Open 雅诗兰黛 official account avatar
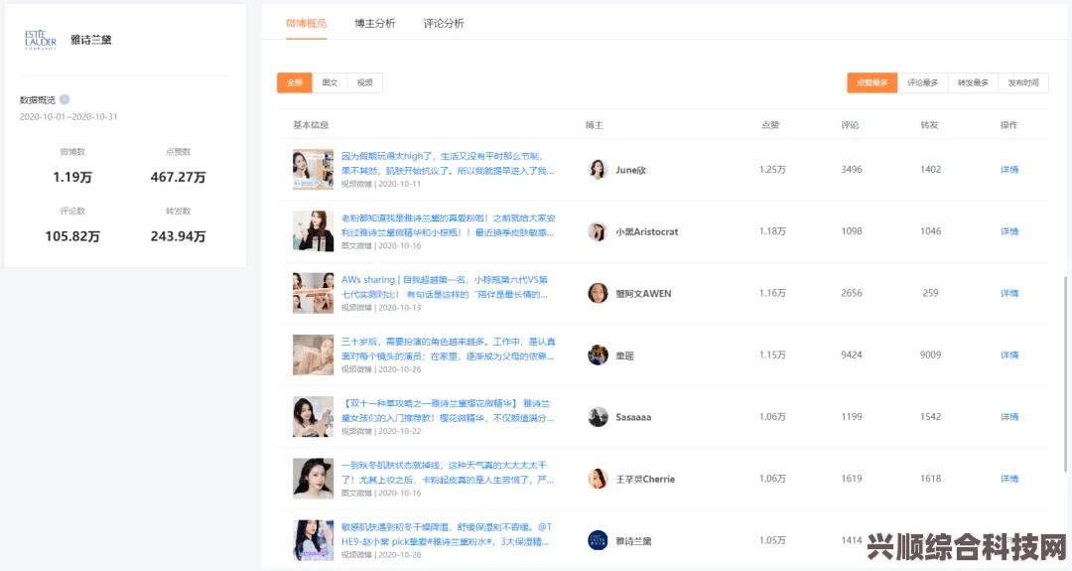 coord(598,540)
